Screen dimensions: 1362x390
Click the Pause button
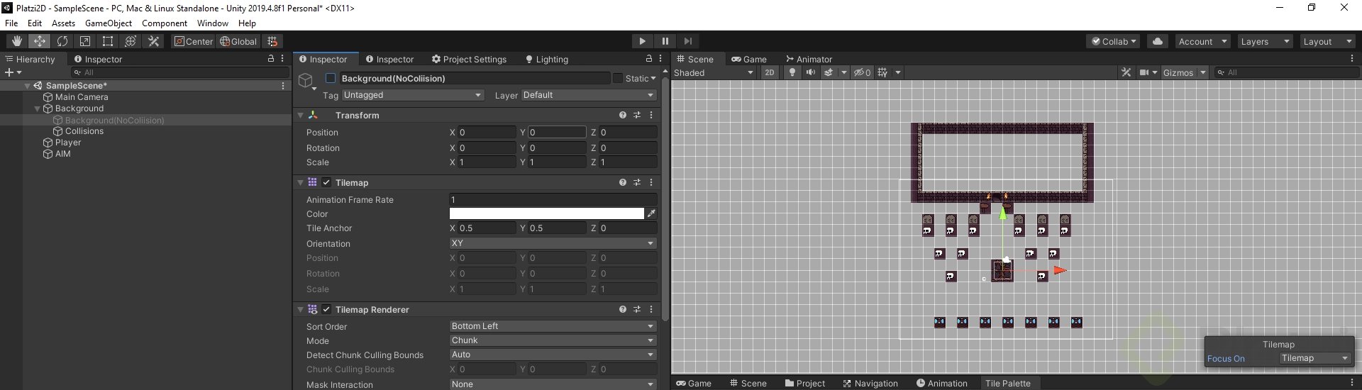pyautogui.click(x=665, y=41)
